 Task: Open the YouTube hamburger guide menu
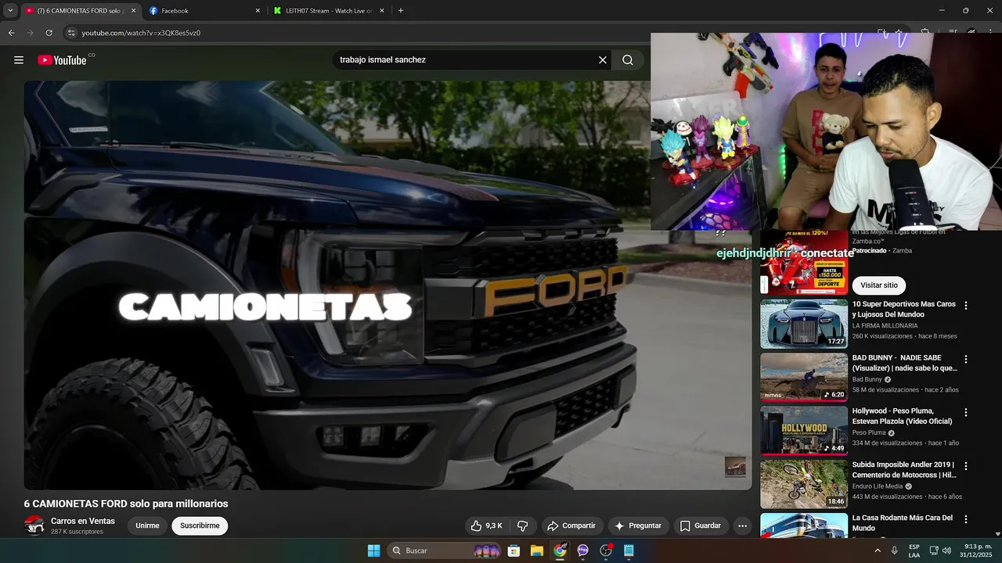point(19,59)
